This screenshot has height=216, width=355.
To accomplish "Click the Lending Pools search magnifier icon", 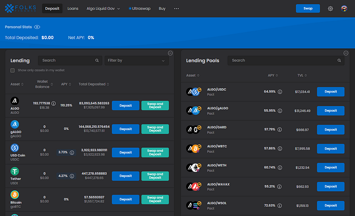I will click(339, 60).
